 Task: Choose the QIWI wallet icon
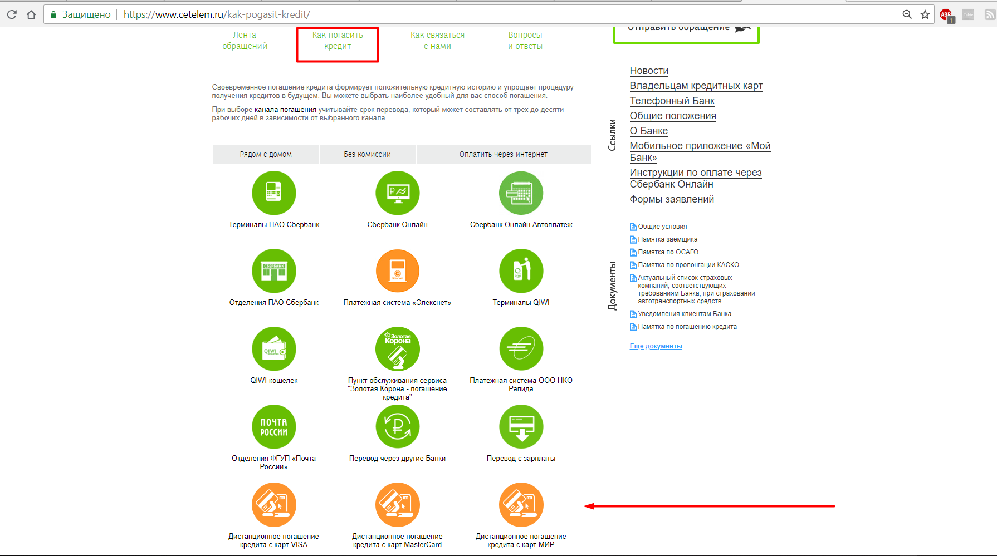coord(273,349)
